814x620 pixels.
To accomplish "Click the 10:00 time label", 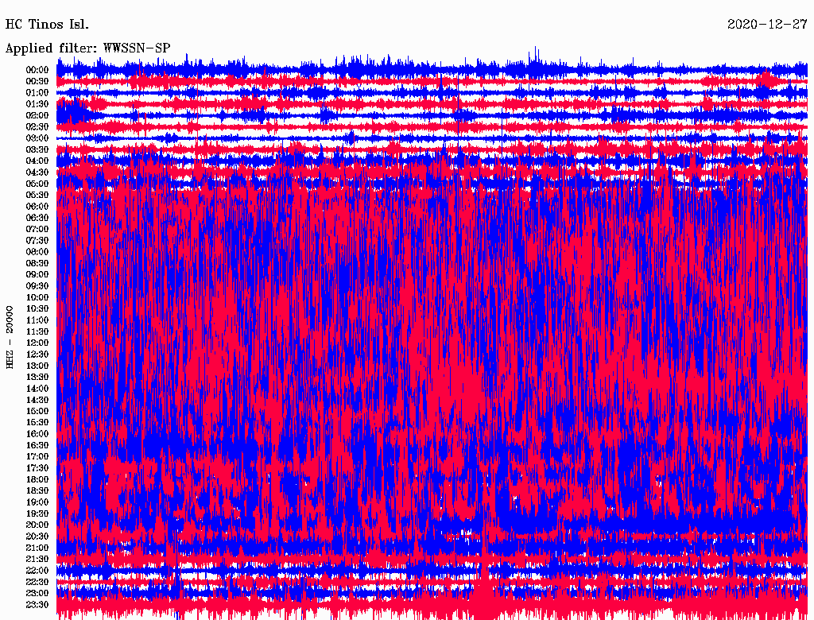I will pos(38,297).
